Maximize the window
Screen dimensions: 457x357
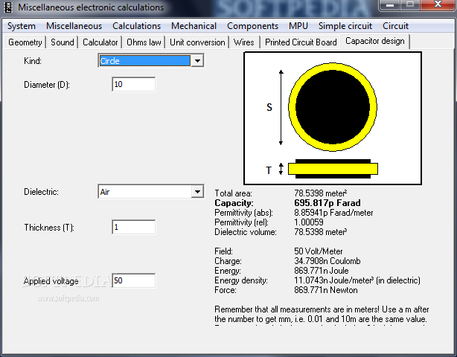[410, 5]
